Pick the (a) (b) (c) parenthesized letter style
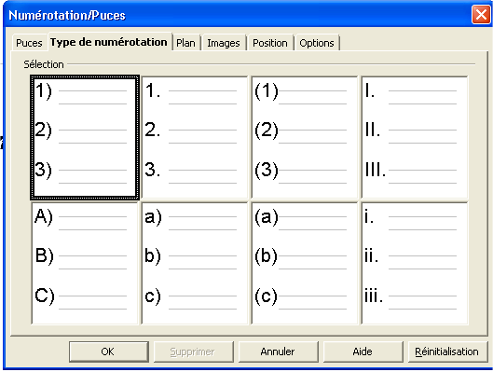 (305, 263)
